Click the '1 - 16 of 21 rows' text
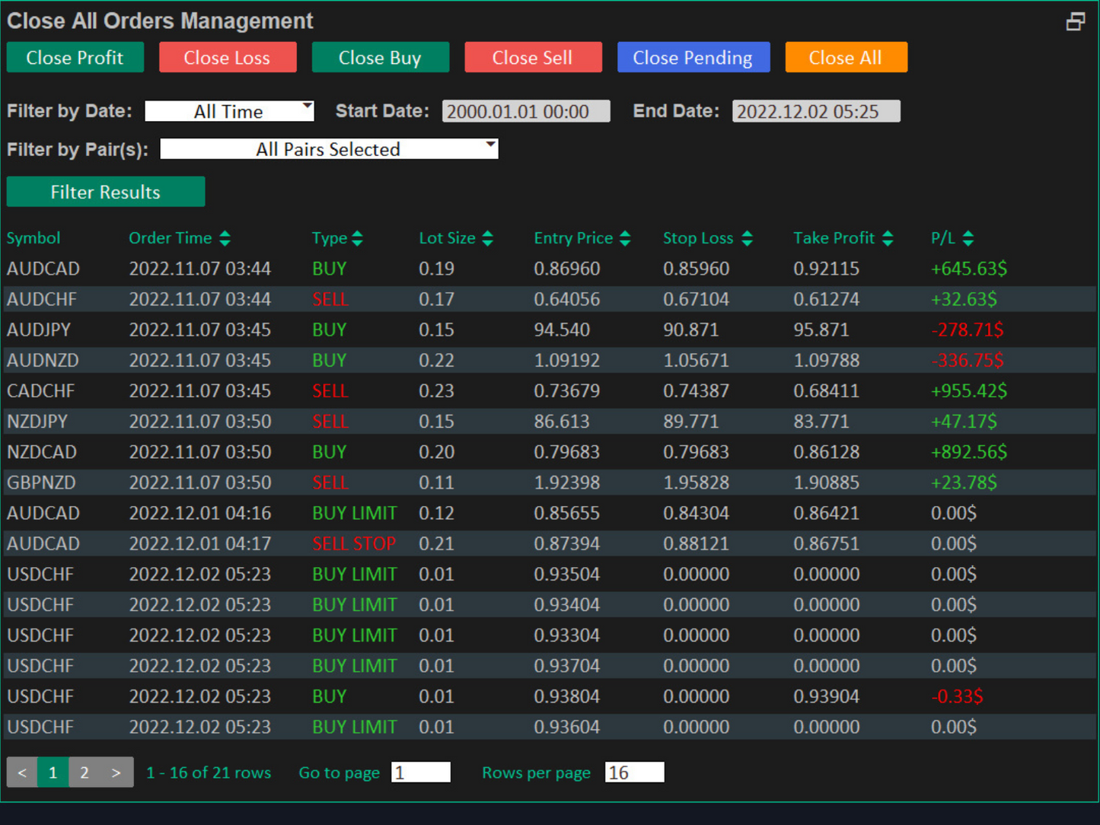1100x825 pixels. tap(209, 772)
